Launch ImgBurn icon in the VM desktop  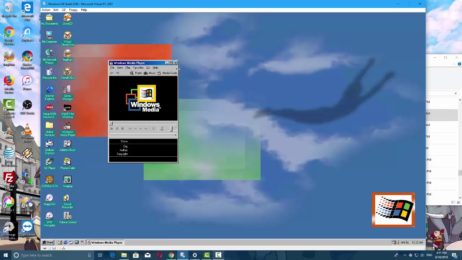[x=67, y=55]
